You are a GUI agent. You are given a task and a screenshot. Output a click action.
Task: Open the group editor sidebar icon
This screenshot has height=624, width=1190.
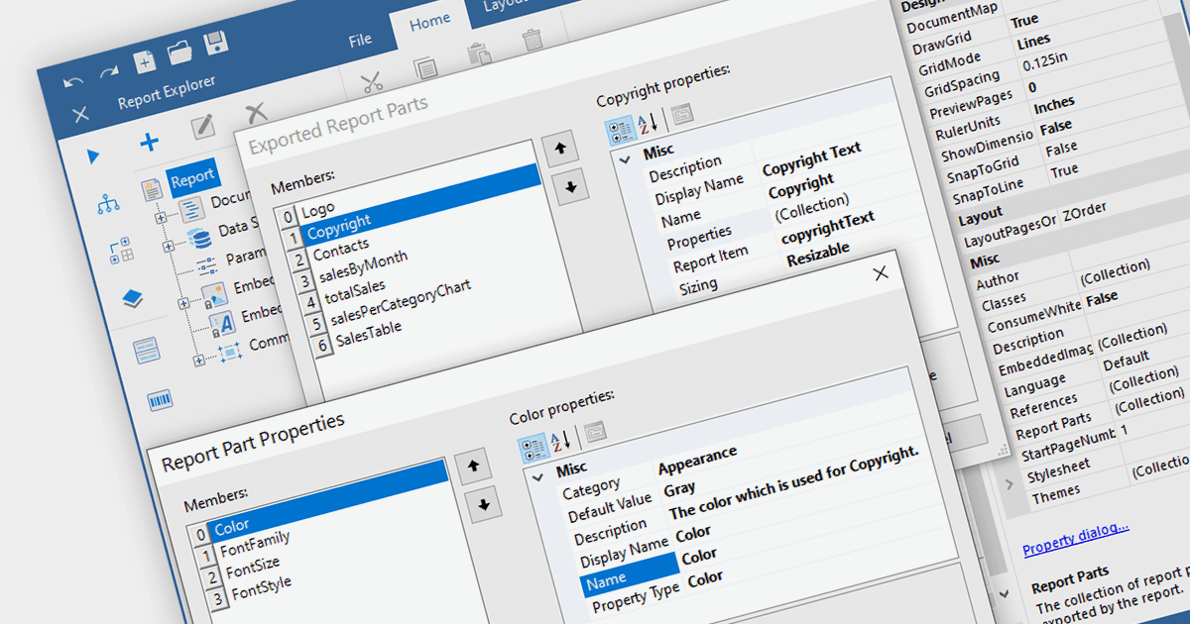point(120,250)
